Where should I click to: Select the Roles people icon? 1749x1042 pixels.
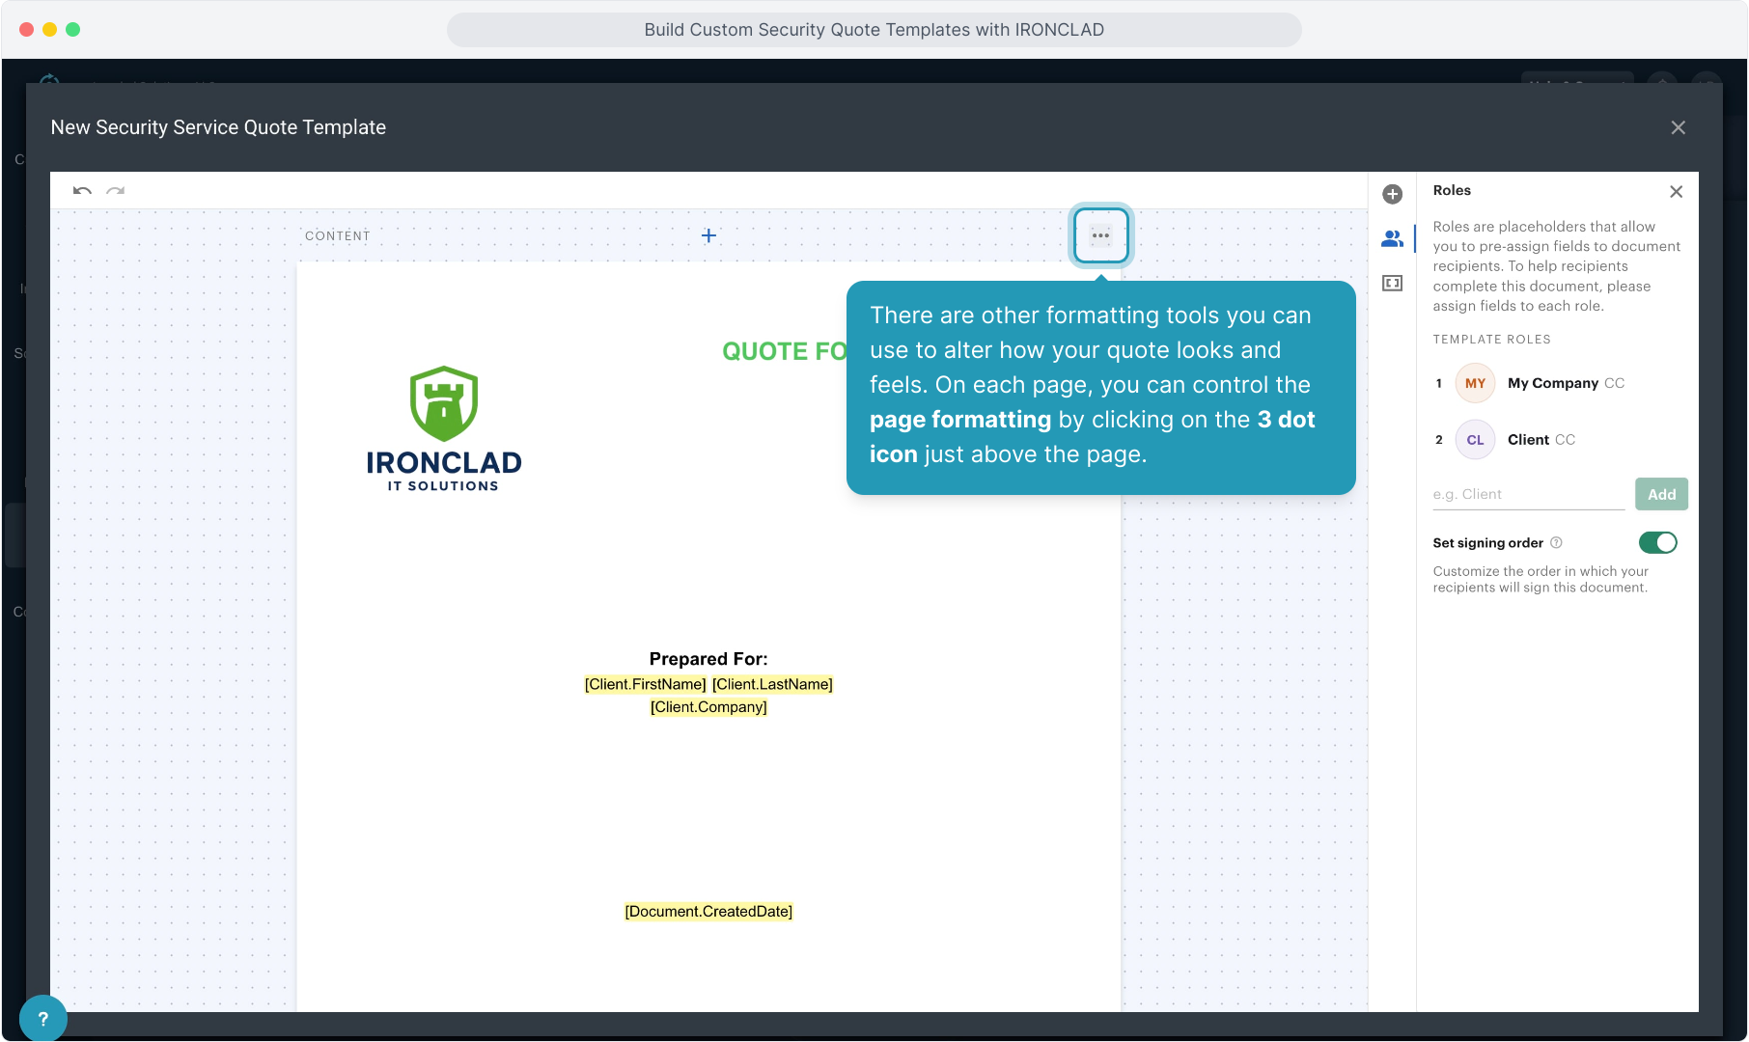click(x=1392, y=238)
